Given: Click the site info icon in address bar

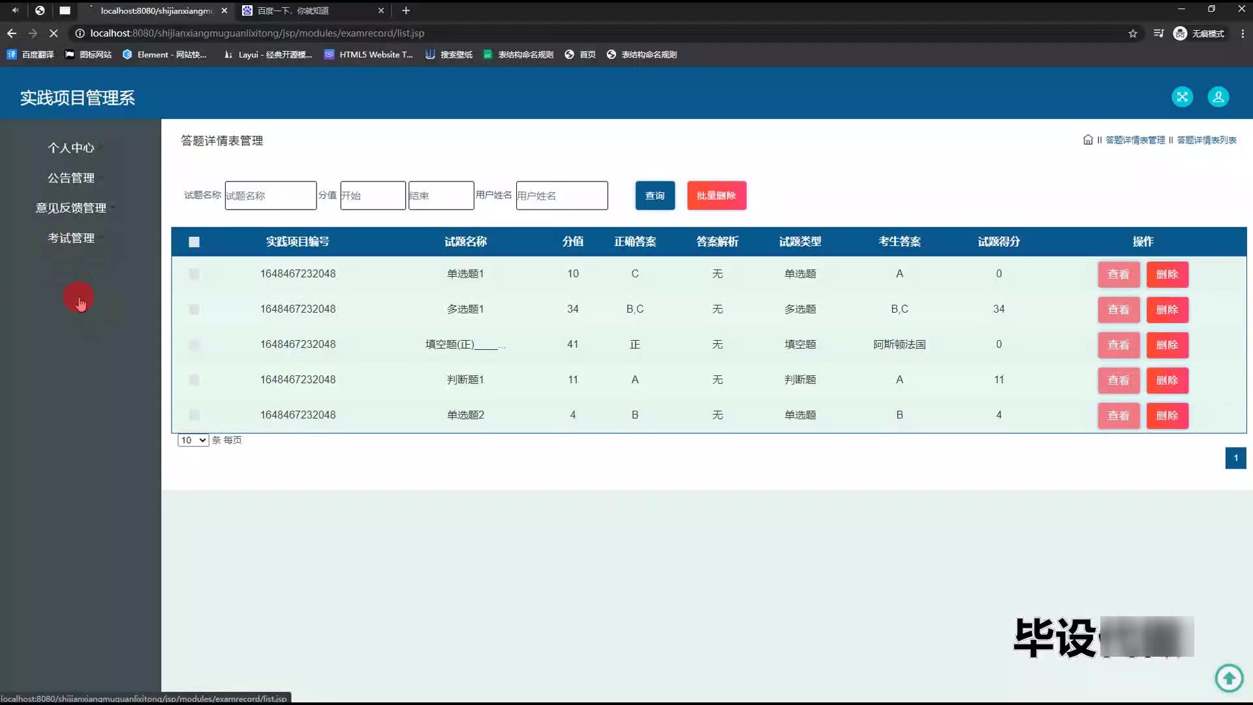Looking at the screenshot, I should click(x=80, y=33).
